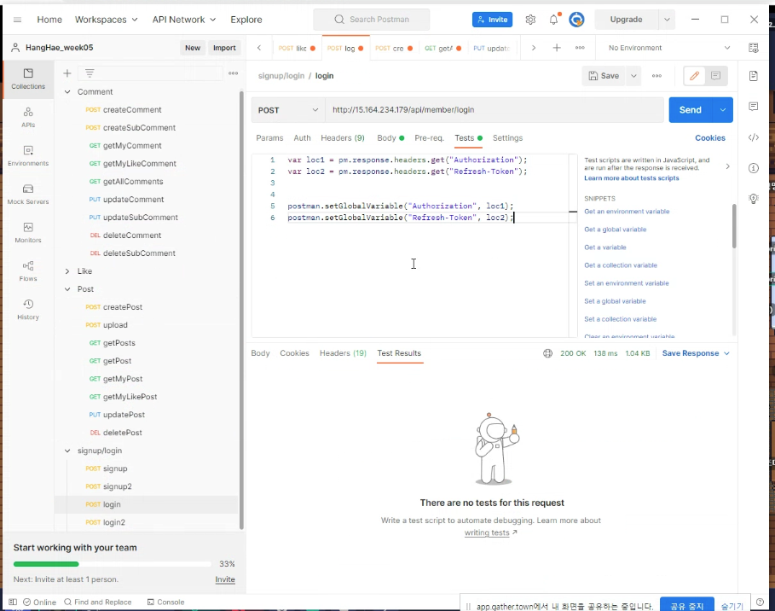
Task: Insert 'Set a global variable' snippet
Action: pos(615,301)
